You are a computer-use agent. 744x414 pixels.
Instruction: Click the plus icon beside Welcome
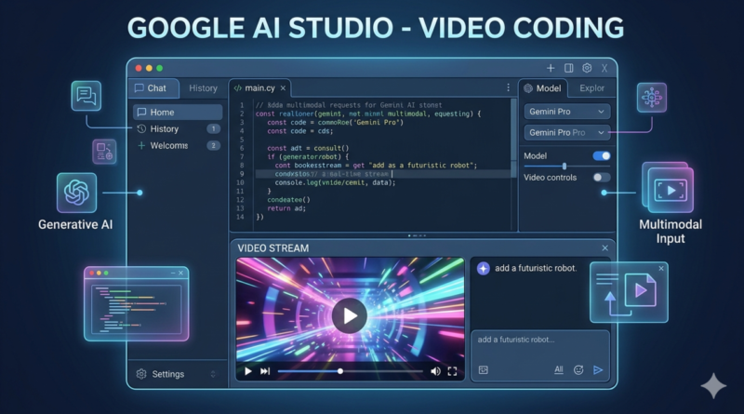[x=141, y=145]
